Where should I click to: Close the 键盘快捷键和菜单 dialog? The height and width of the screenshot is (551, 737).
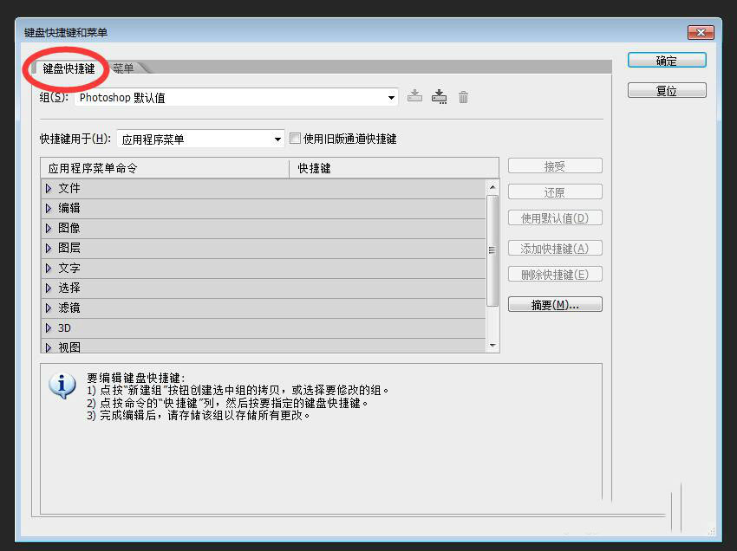(701, 32)
